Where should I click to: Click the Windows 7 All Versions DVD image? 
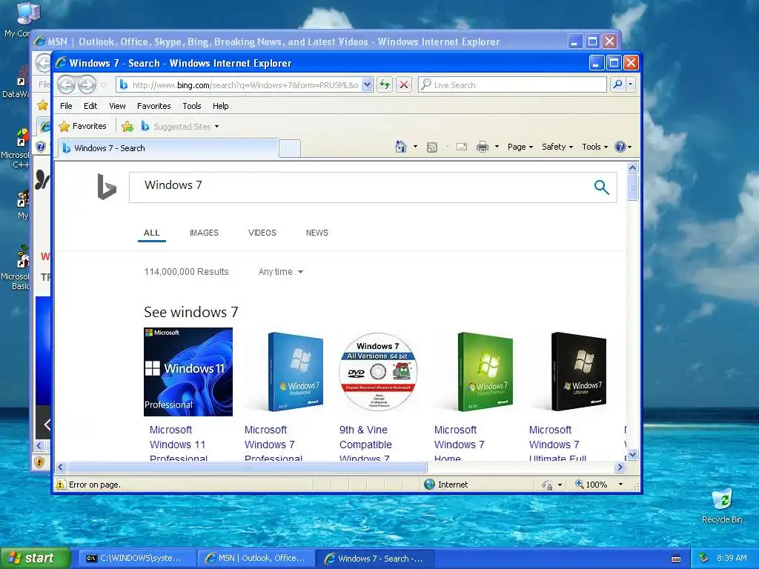point(378,372)
